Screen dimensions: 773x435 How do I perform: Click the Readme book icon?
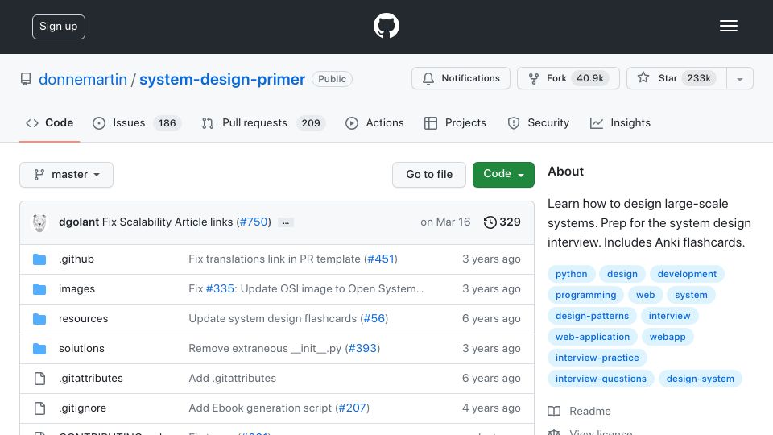pyautogui.click(x=554, y=412)
